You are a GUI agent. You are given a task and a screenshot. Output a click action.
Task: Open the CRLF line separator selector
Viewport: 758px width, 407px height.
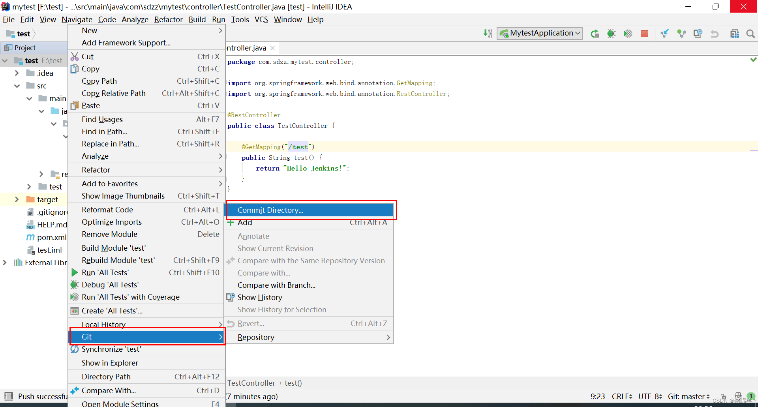coord(622,396)
